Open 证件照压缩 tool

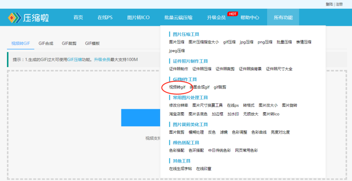point(202,69)
